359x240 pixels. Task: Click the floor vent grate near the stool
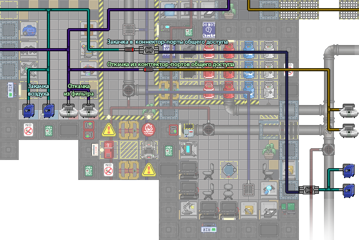(x=248, y=189)
